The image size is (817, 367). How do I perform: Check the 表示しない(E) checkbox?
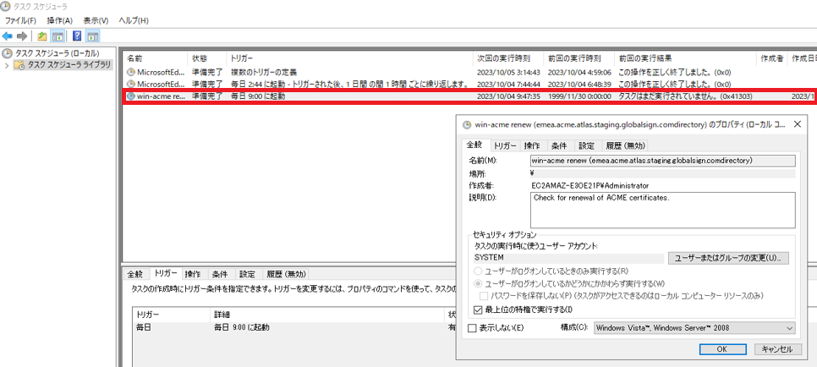tap(473, 328)
